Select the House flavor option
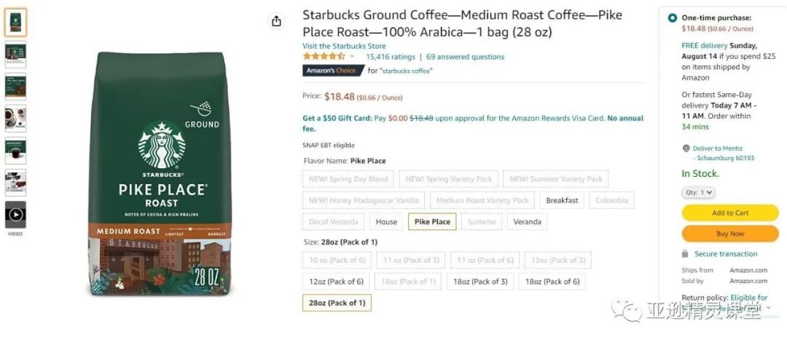 point(386,222)
